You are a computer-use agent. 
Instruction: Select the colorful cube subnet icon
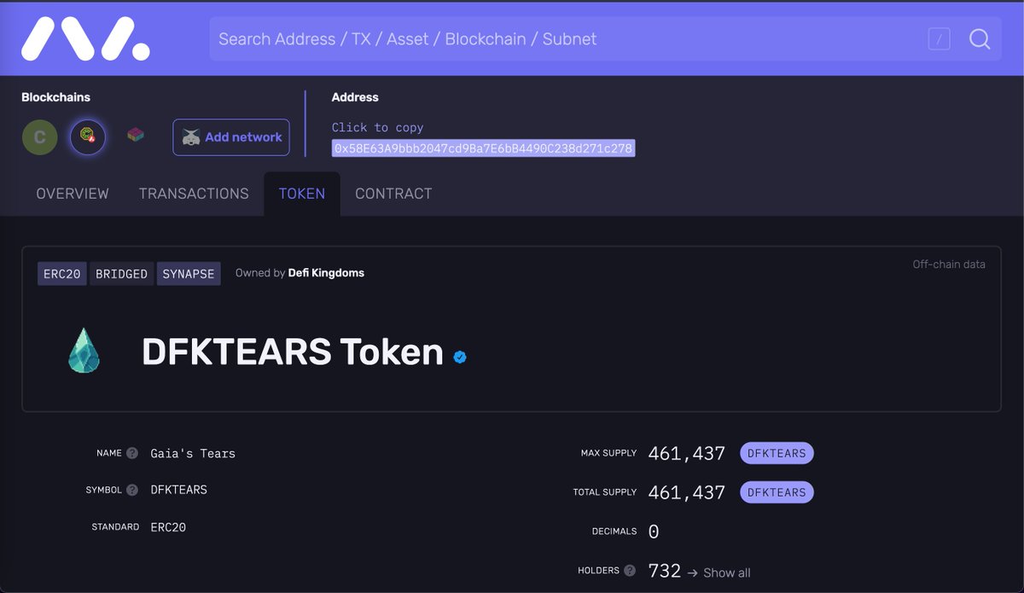pos(136,135)
